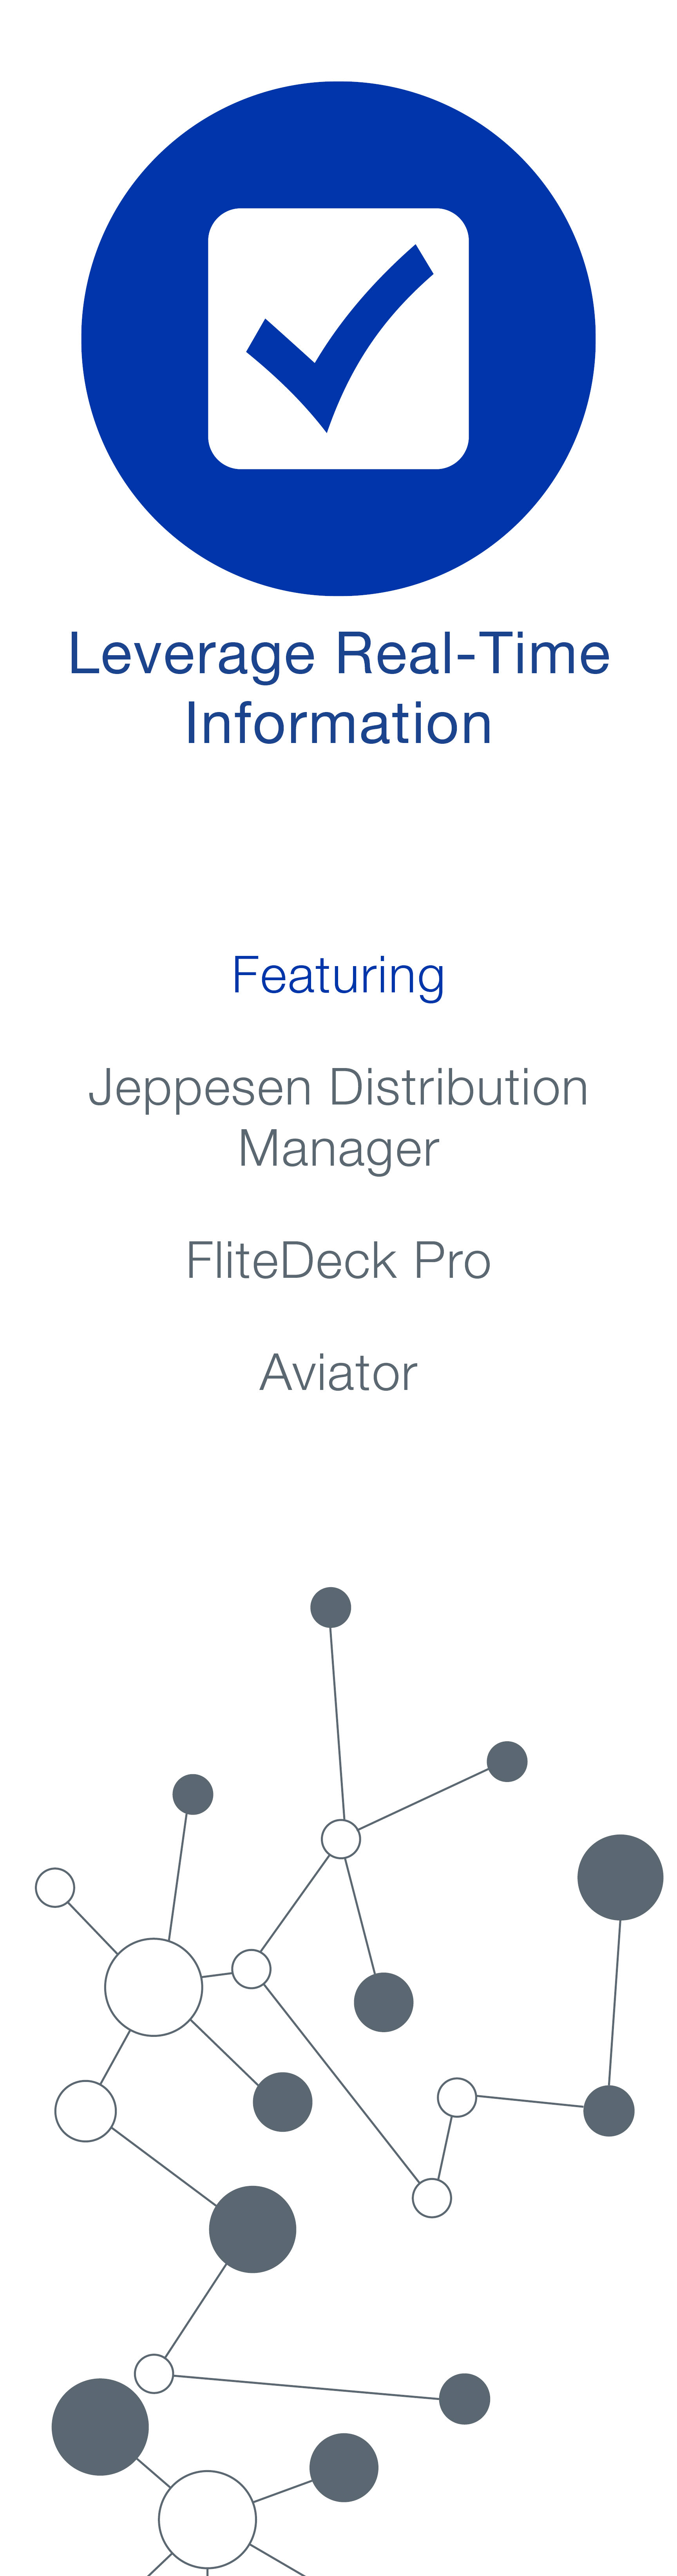Click the small dark node above the large hollow node
This screenshot has width=677, height=2576.
click(x=193, y=1794)
